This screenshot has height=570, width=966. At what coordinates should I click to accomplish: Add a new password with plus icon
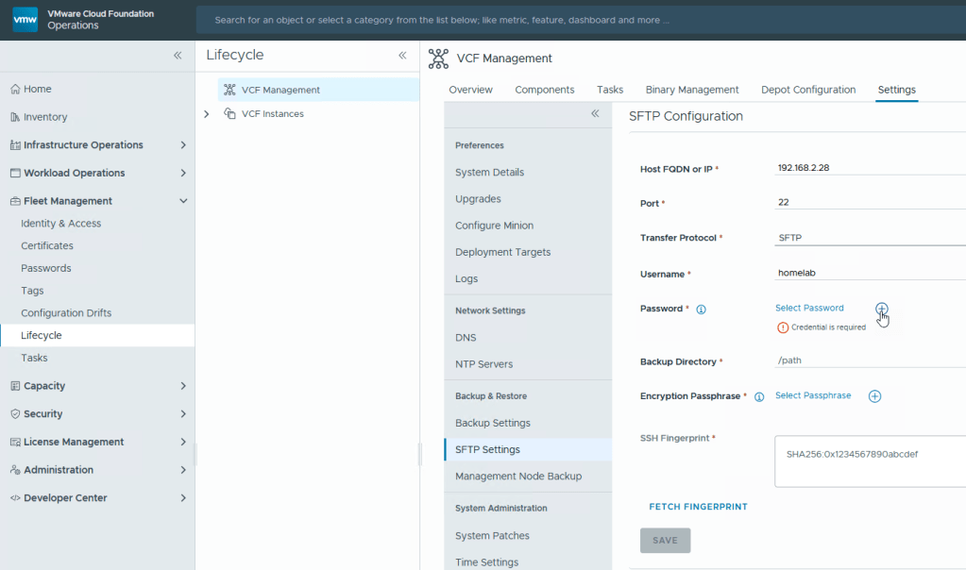(x=881, y=309)
